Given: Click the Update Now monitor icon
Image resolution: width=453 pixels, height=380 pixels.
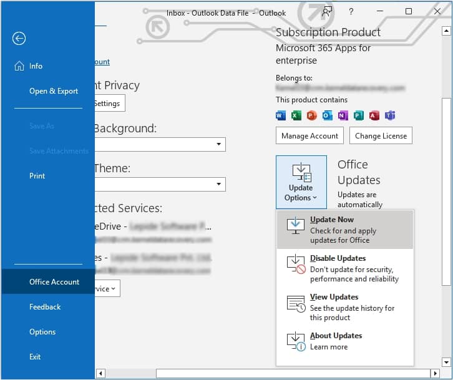Looking at the screenshot, I should click(x=295, y=226).
